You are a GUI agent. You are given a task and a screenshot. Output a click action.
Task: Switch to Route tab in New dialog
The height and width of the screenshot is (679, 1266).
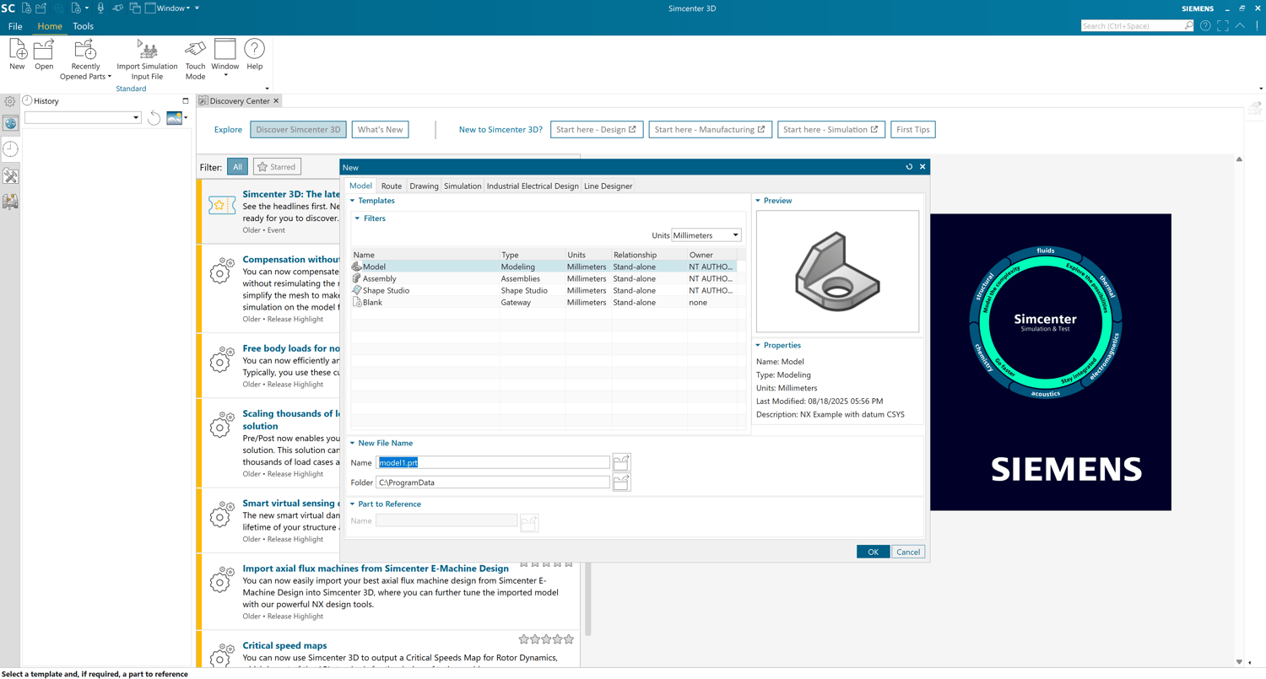click(x=391, y=186)
